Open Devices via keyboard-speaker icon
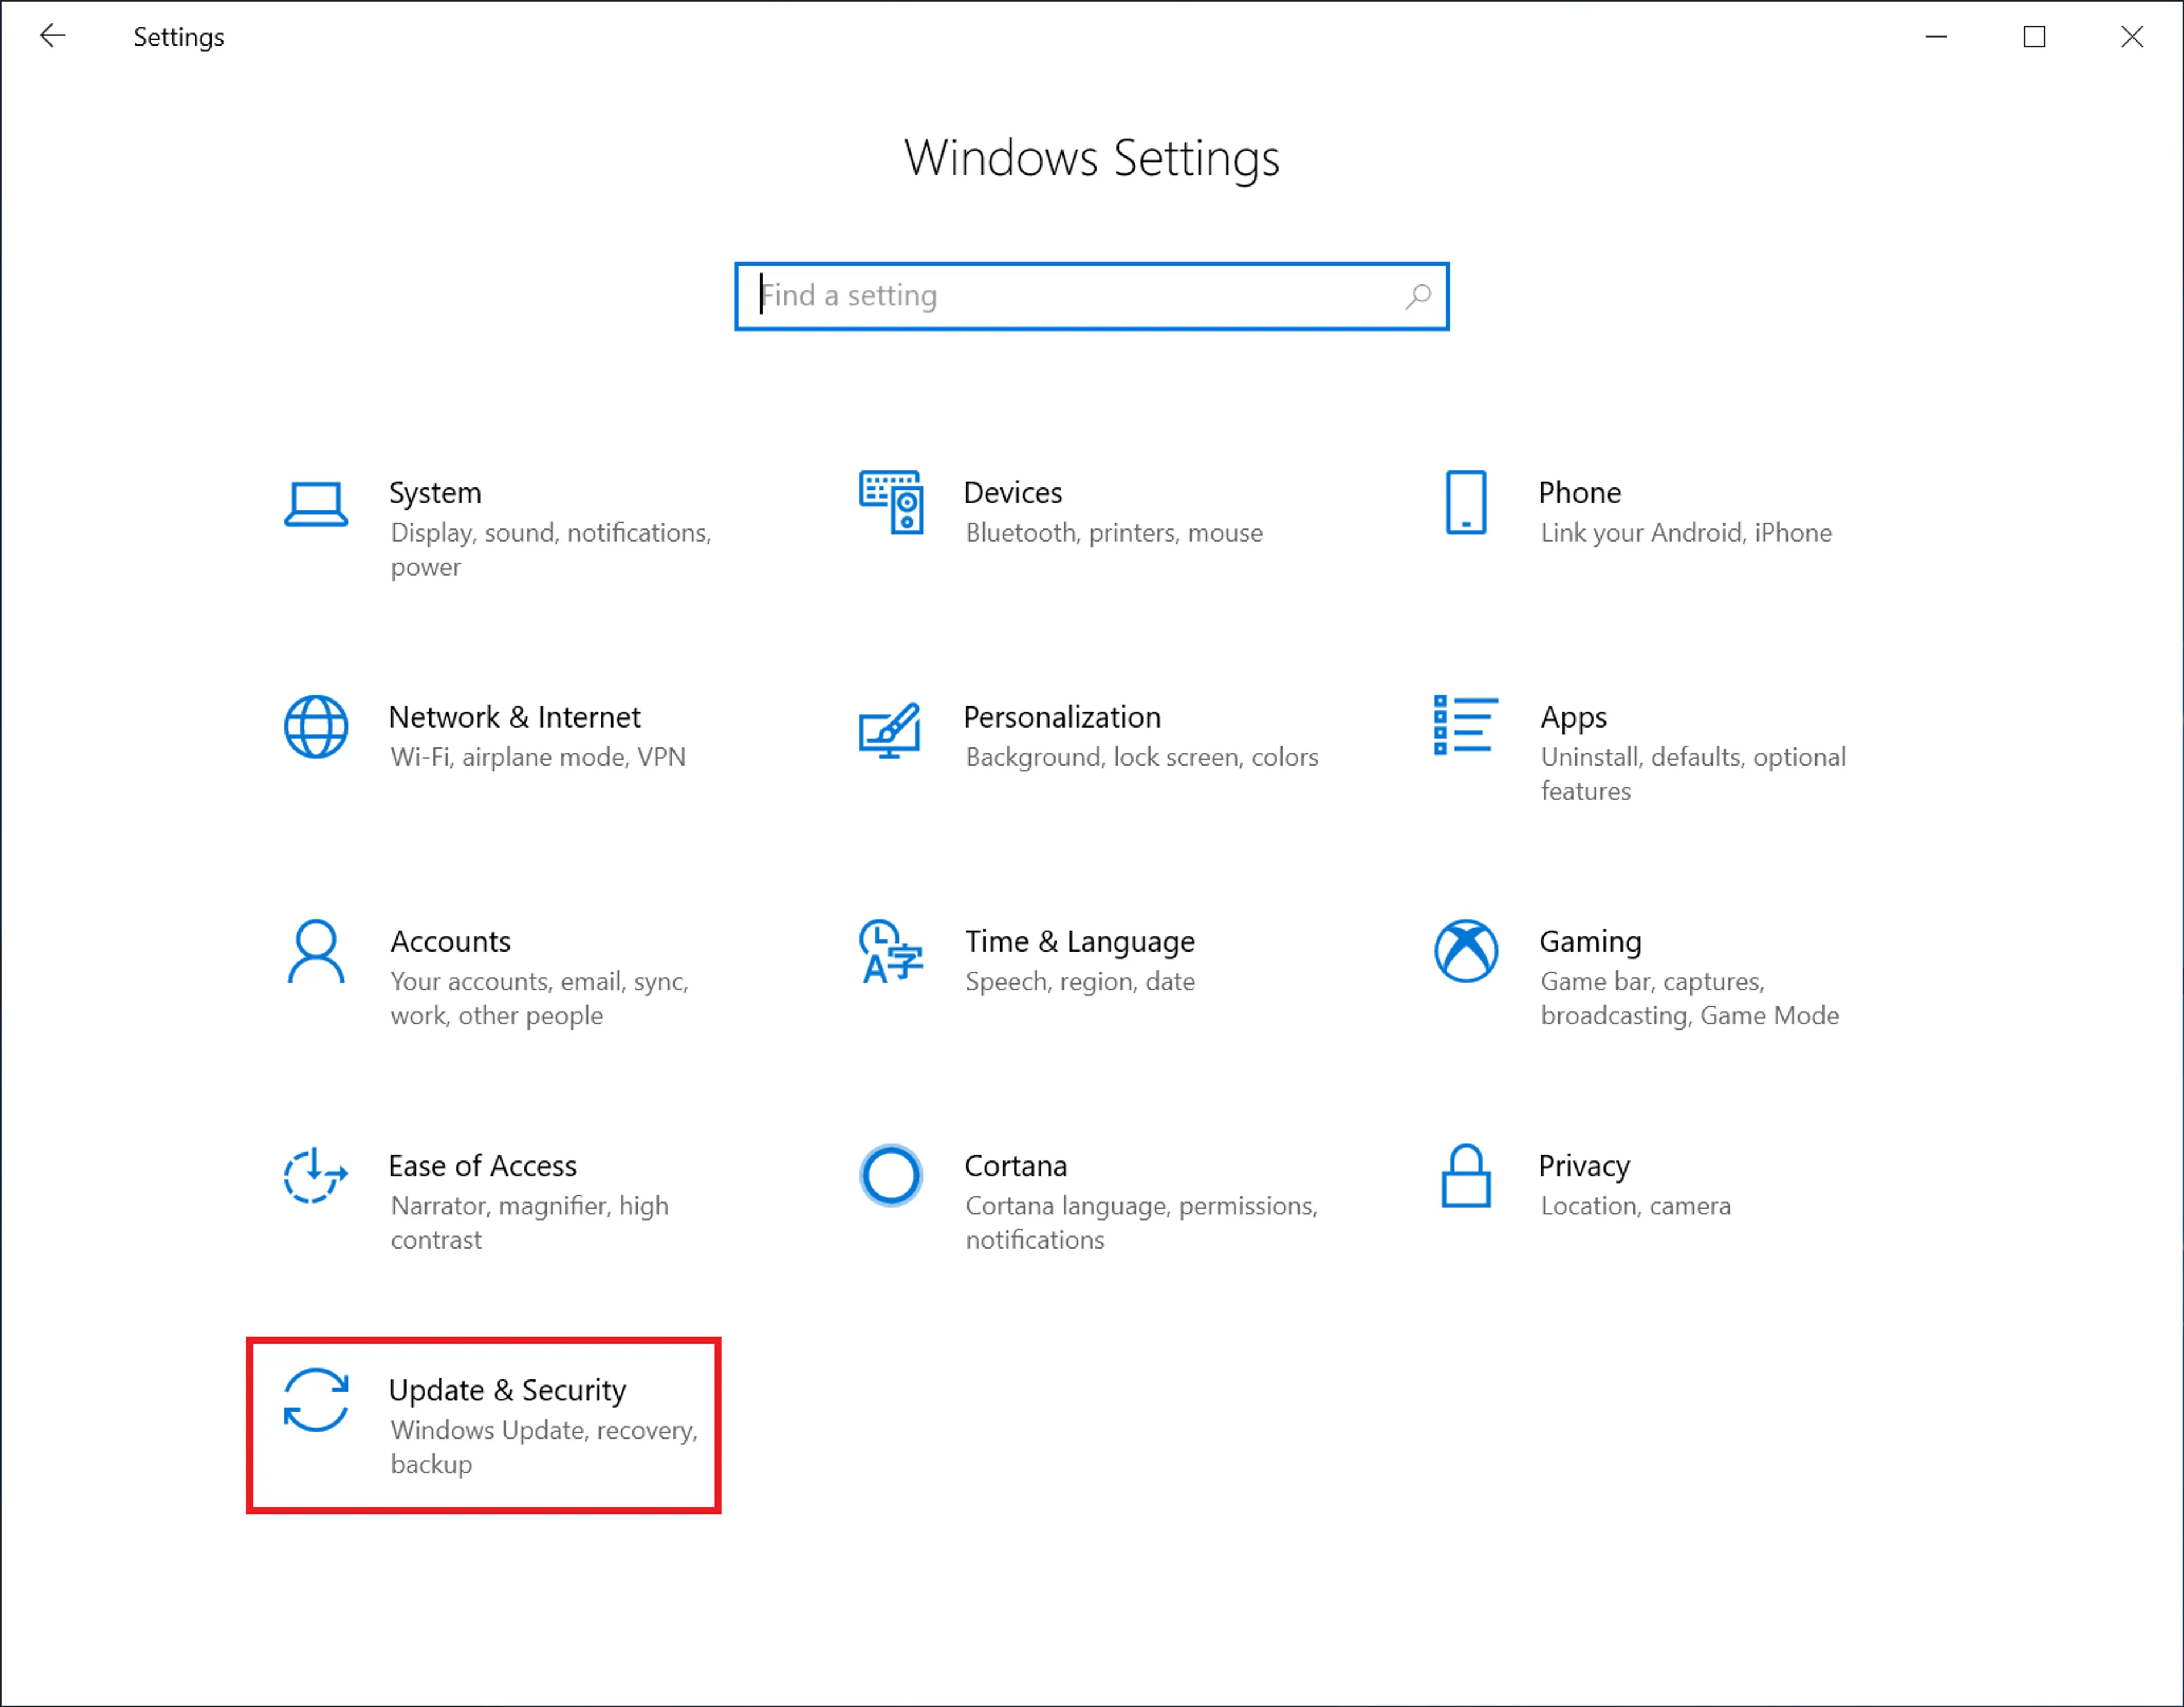2184x1707 pixels. (x=891, y=503)
